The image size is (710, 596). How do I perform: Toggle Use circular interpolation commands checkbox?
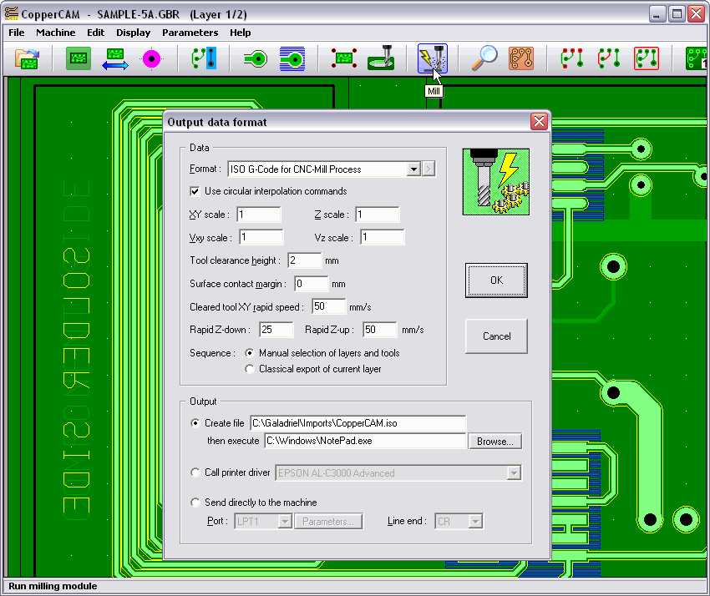coord(195,191)
